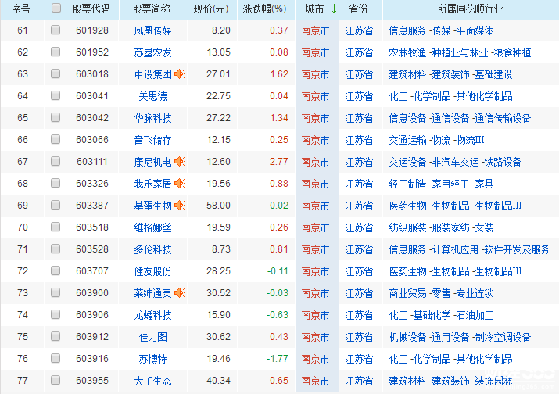Viewport: 559px width, 394px height.
Task: Select the checkbox for row 70 维格娜丝
Action: coord(56,227)
